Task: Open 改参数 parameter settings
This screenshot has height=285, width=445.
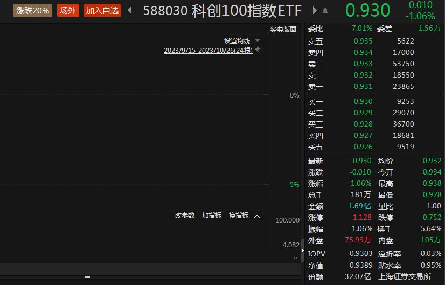Action: [x=185, y=215]
